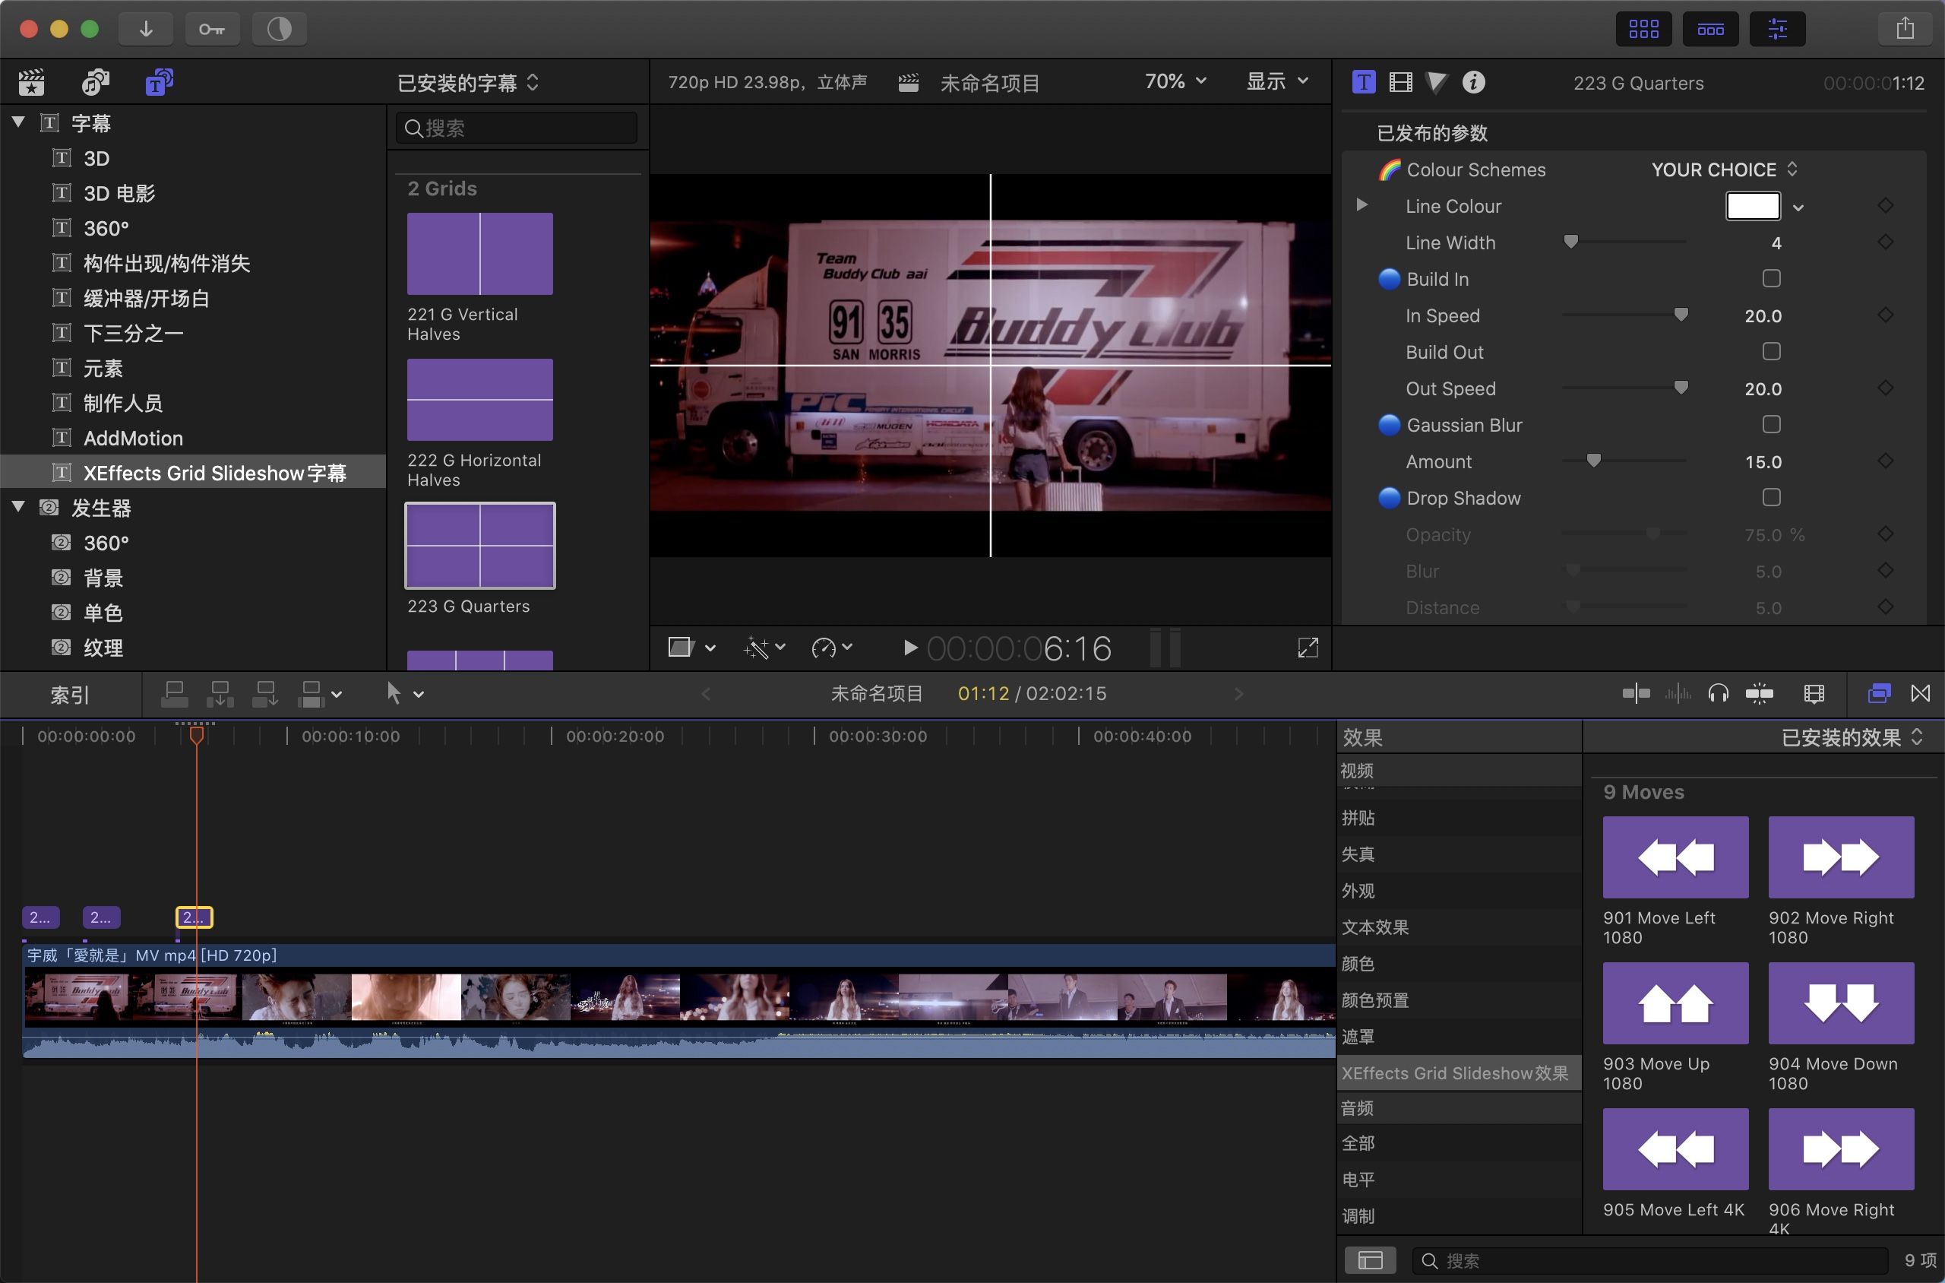Open clip appearance filmstrip icon
1945x1283 pixels.
1814,694
